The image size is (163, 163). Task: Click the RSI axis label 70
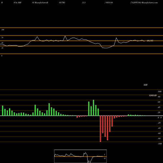click(2, 37)
